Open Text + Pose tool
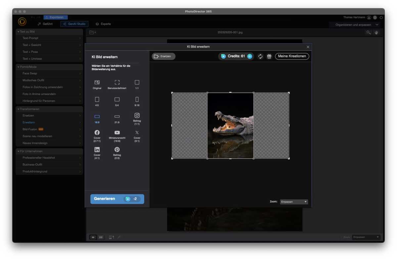This screenshot has width=397, height=259. pyautogui.click(x=49, y=52)
